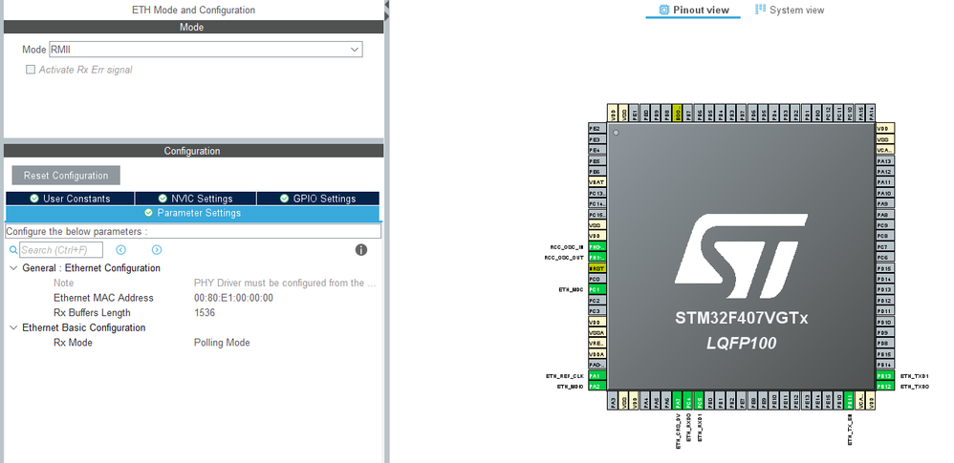Select green pin PA1 (ETH_REF_CLK)
Screen dimensions: 954x463
[597, 376]
